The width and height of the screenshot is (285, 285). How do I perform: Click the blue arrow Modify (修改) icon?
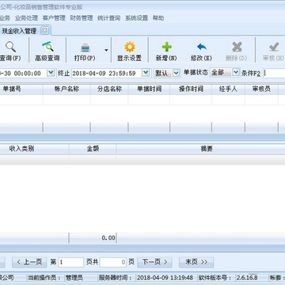point(202,47)
